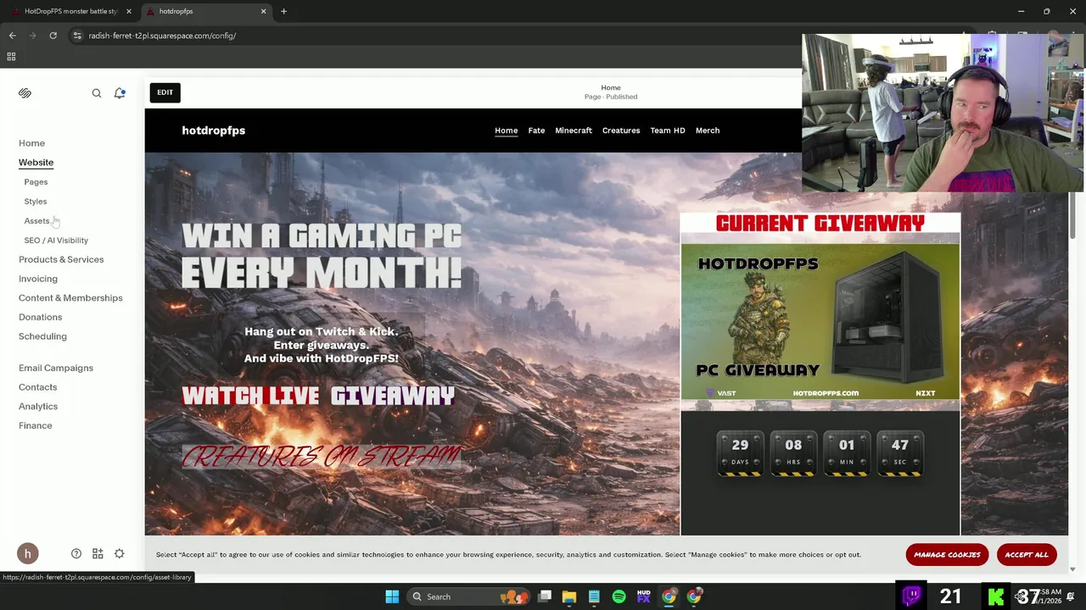Open the Squarespace search magnifier
Viewport: 1086px width, 610px height.
coord(97,93)
